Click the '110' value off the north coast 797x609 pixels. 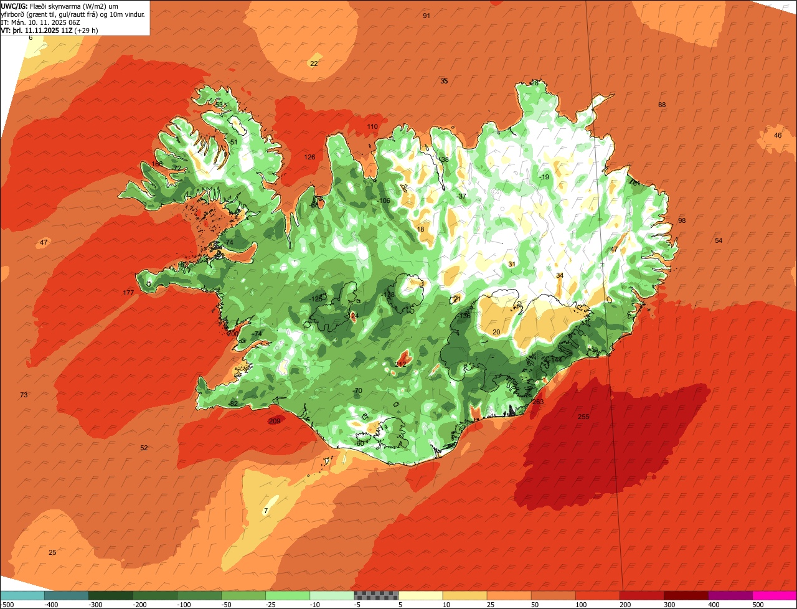point(372,126)
